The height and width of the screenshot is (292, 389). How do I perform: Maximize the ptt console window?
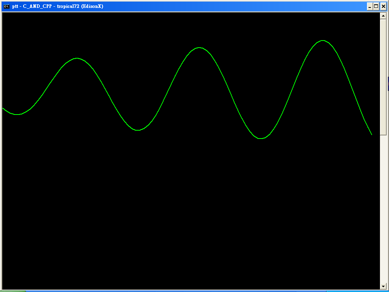(x=376, y=6)
